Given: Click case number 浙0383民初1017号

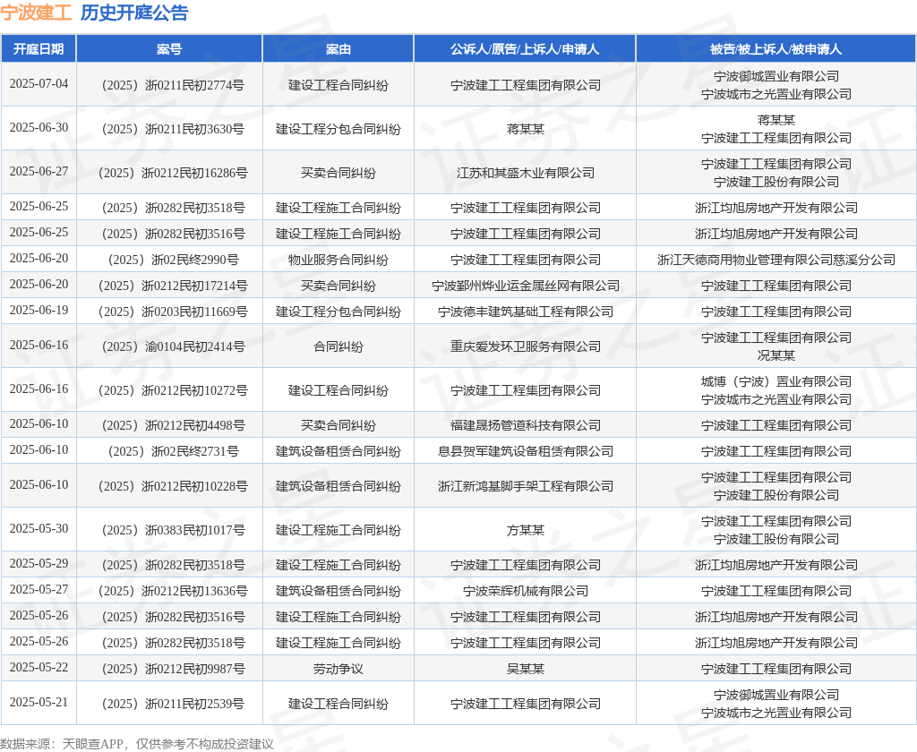Looking at the screenshot, I should (x=173, y=530).
